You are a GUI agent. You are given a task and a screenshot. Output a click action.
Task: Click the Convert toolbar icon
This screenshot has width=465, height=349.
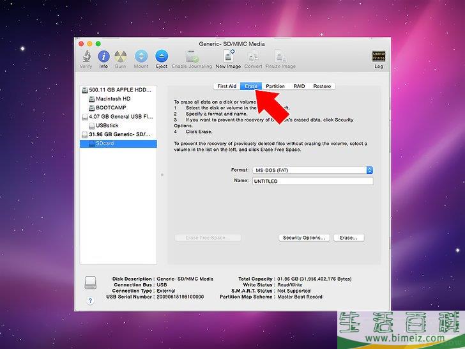pos(253,56)
